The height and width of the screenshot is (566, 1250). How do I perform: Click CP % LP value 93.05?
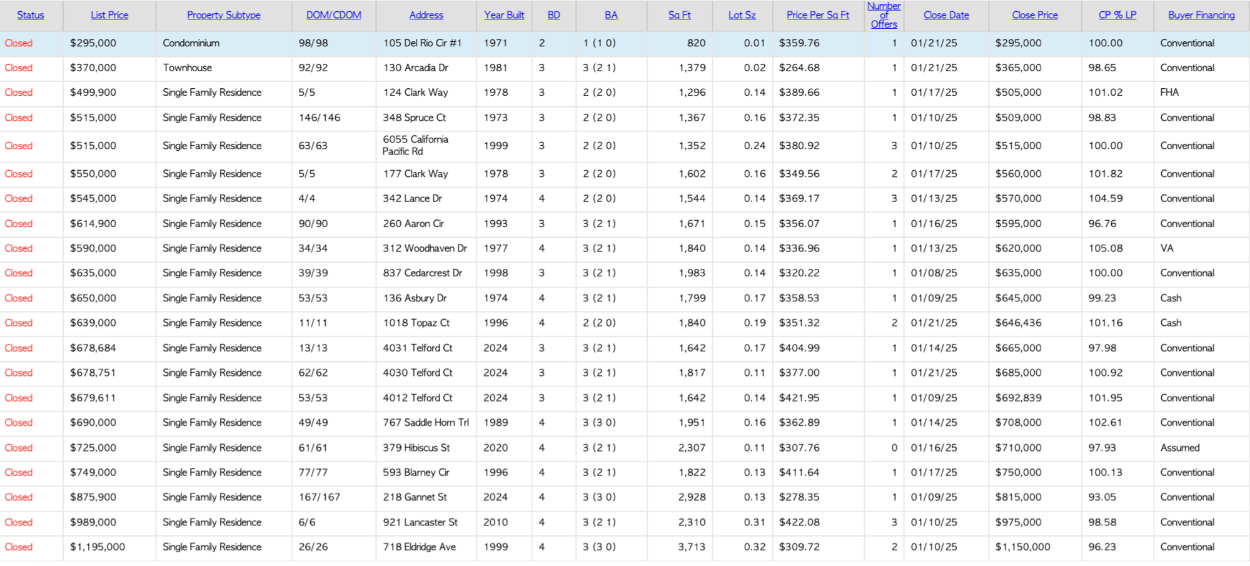(1102, 497)
